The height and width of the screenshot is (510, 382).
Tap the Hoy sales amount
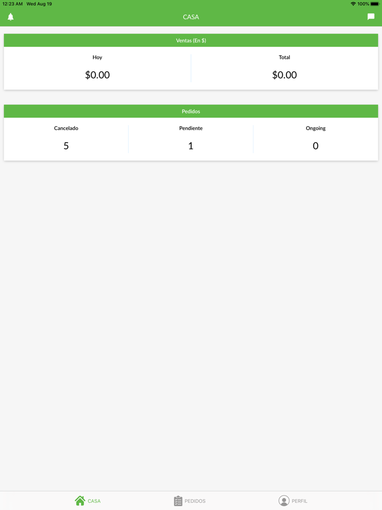pyautogui.click(x=97, y=75)
